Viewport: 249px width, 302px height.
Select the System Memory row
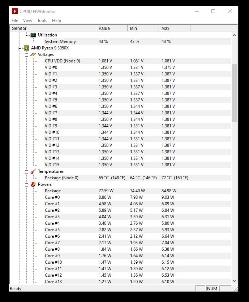click(138, 41)
